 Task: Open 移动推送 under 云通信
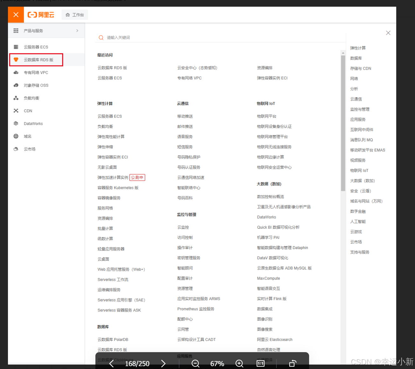[185, 116]
